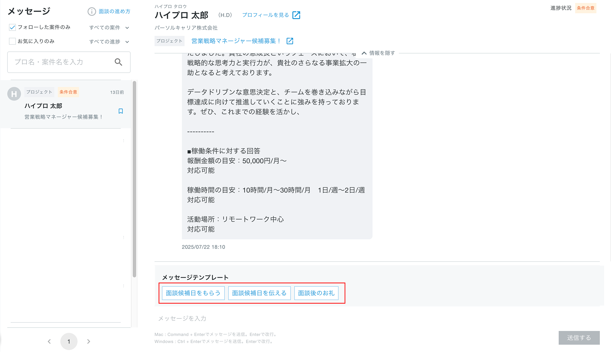Enable the お気に入りのみ checkbox
The height and width of the screenshot is (352, 611).
[12, 41]
